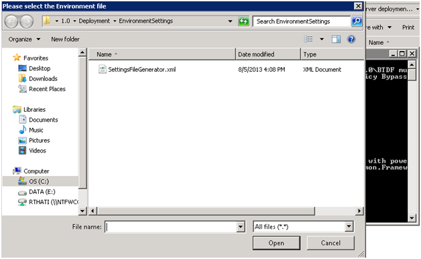This screenshot has height=259, width=421.
Task: Click the Videos library icon
Action: [x=22, y=151]
